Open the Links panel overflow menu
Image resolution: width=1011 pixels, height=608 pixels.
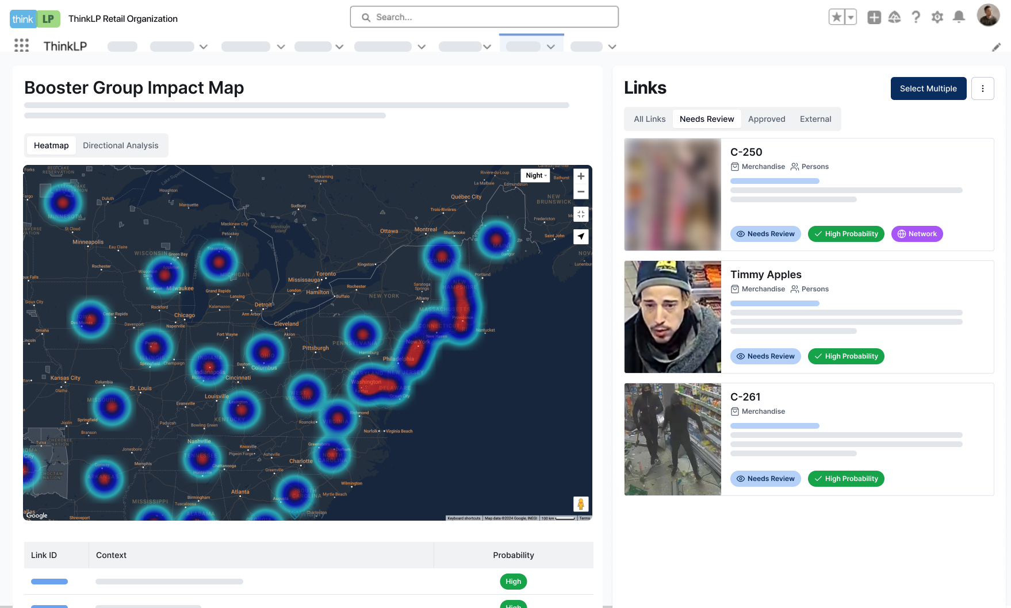point(983,88)
